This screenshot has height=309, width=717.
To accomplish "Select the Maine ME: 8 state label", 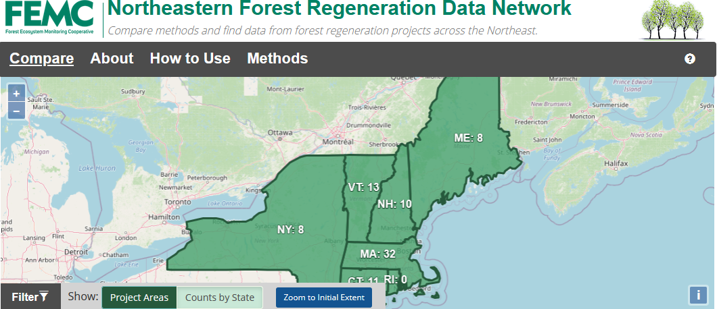I will click(468, 138).
